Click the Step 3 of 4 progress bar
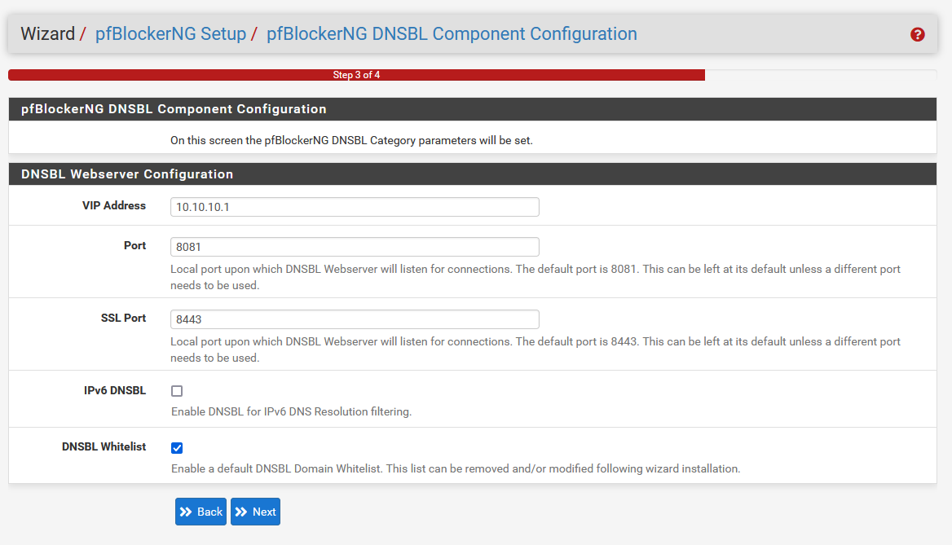 tap(356, 75)
